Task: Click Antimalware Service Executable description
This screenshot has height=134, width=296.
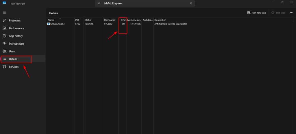Action: (171, 24)
